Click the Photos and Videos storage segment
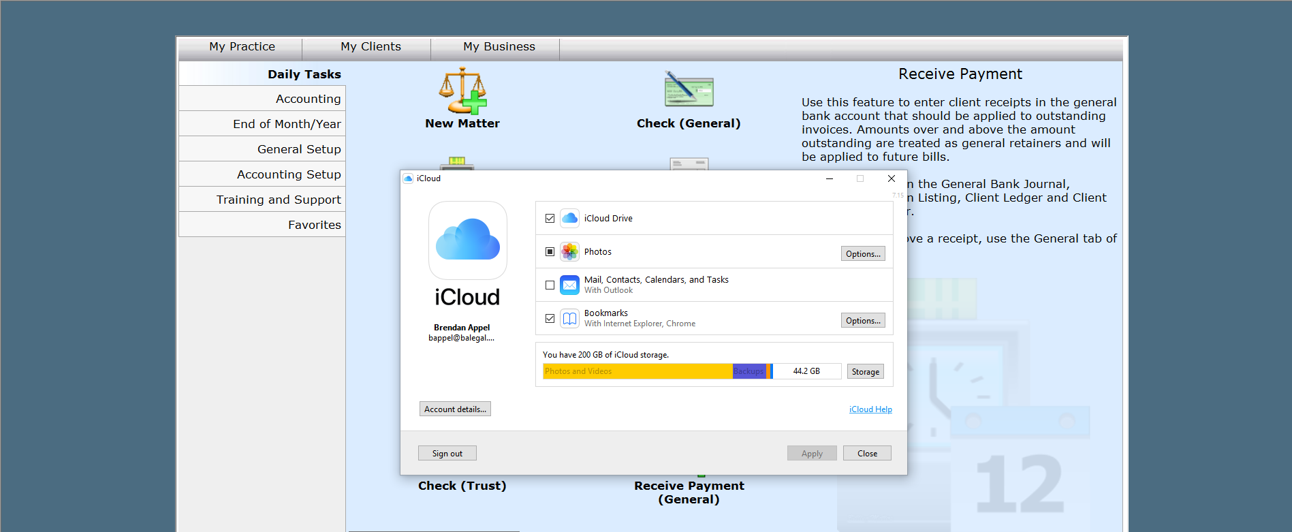This screenshot has height=532, width=1292. pos(637,371)
